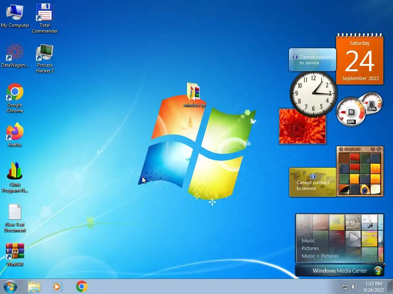393x294 pixels.
Task: Click the Windows logo on Media Center bar
Action: click(x=378, y=271)
